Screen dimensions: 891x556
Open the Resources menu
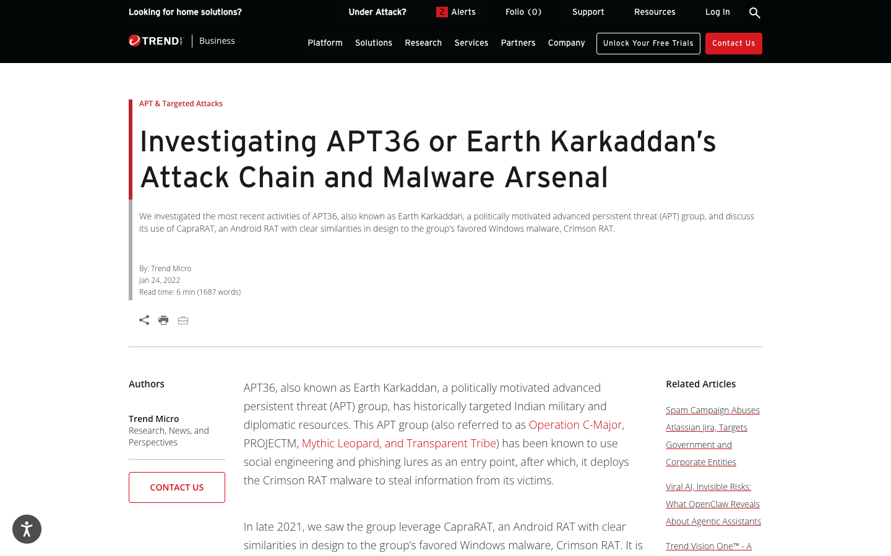(x=655, y=12)
